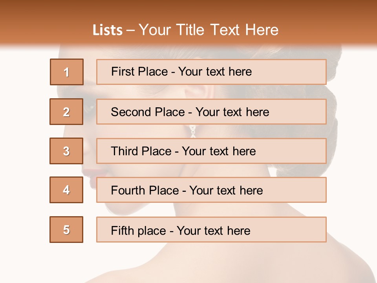Pick the number 4 square
The width and height of the screenshot is (377, 283).
click(x=66, y=190)
